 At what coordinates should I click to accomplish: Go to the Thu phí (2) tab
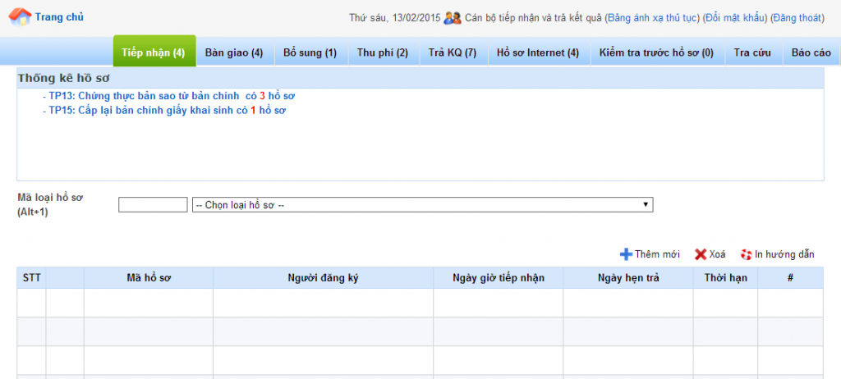(x=383, y=53)
